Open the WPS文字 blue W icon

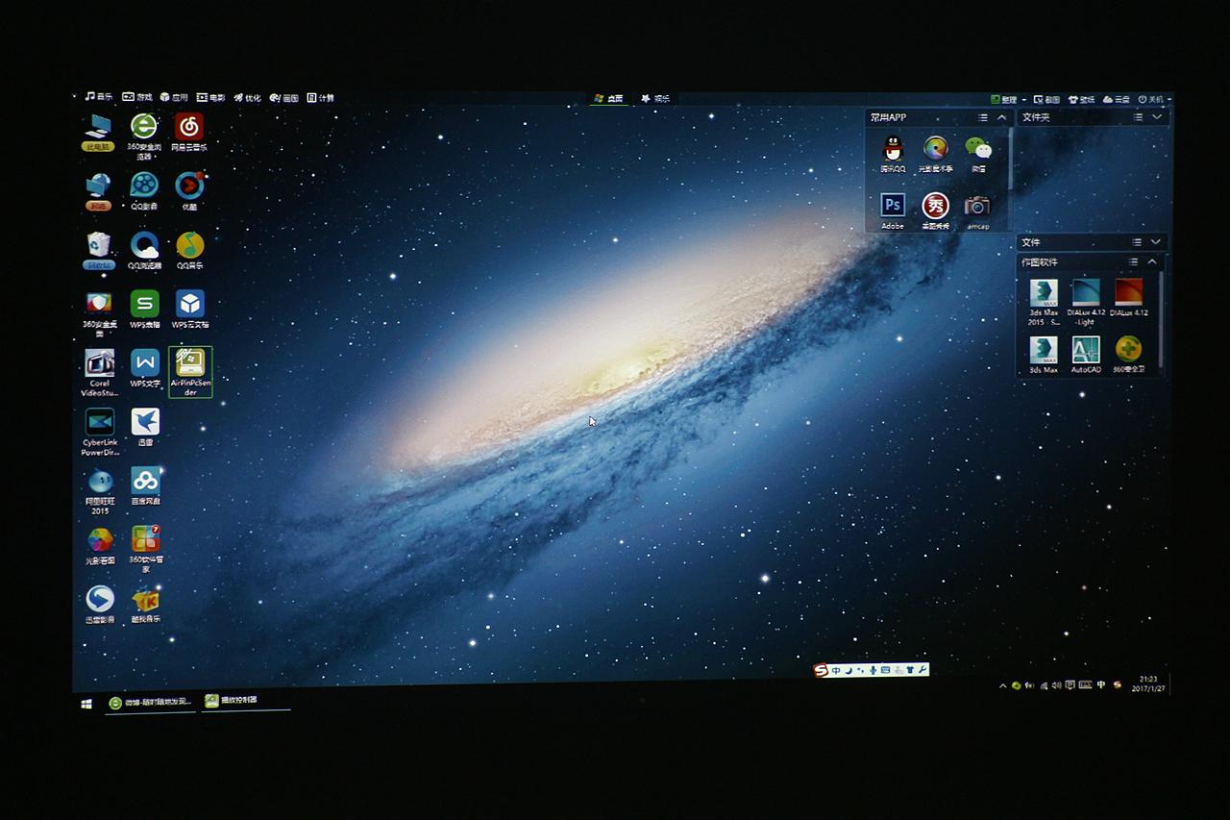(145, 369)
